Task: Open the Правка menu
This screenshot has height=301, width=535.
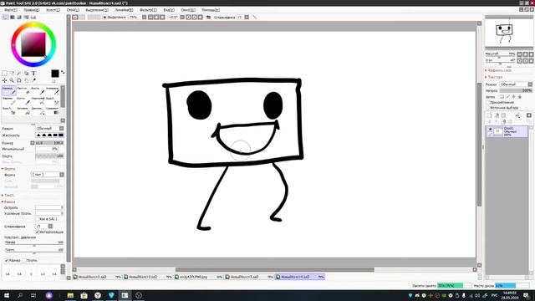Action: (x=32, y=10)
